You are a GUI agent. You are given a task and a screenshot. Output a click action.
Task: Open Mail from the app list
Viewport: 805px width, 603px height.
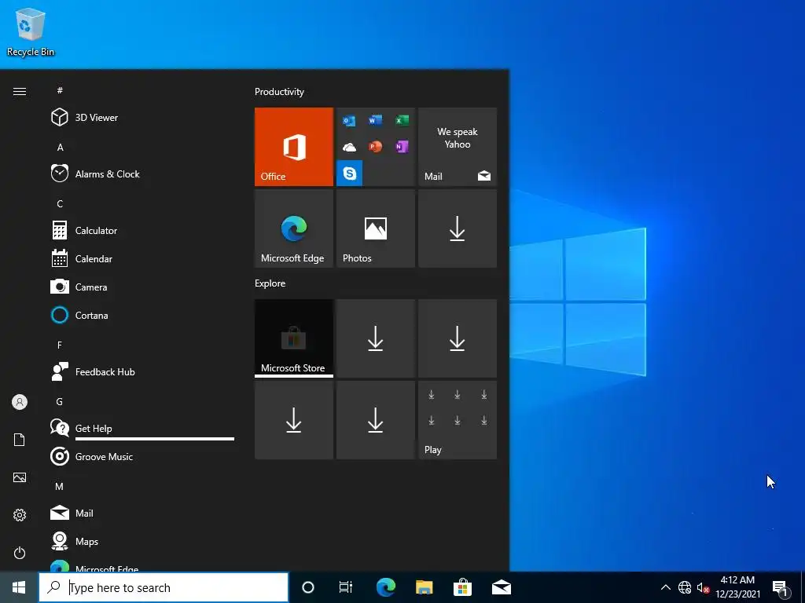142,513
